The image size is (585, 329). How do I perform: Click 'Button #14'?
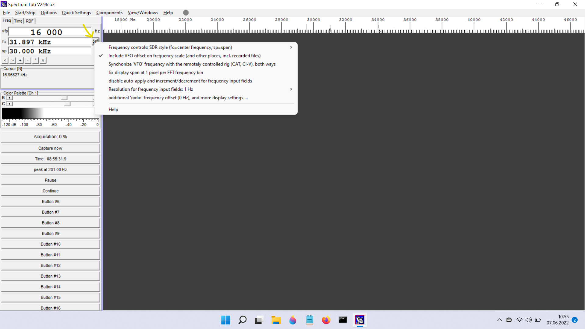[50, 287]
